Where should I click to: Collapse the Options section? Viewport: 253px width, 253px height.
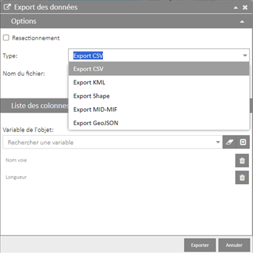point(242,21)
